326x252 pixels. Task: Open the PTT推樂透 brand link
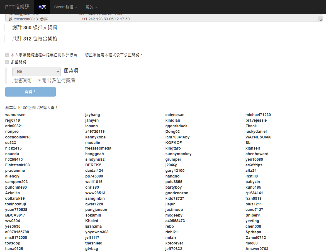pyautogui.click(x=18, y=7)
